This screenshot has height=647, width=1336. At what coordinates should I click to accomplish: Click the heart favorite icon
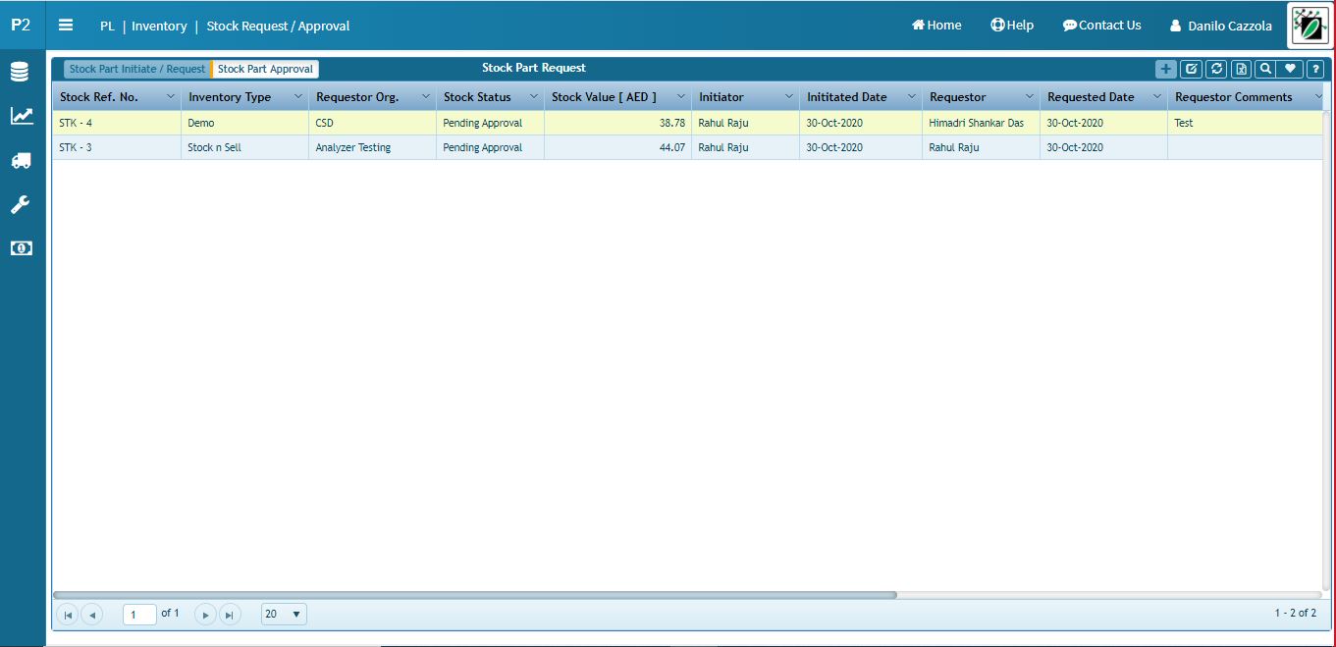(1291, 69)
